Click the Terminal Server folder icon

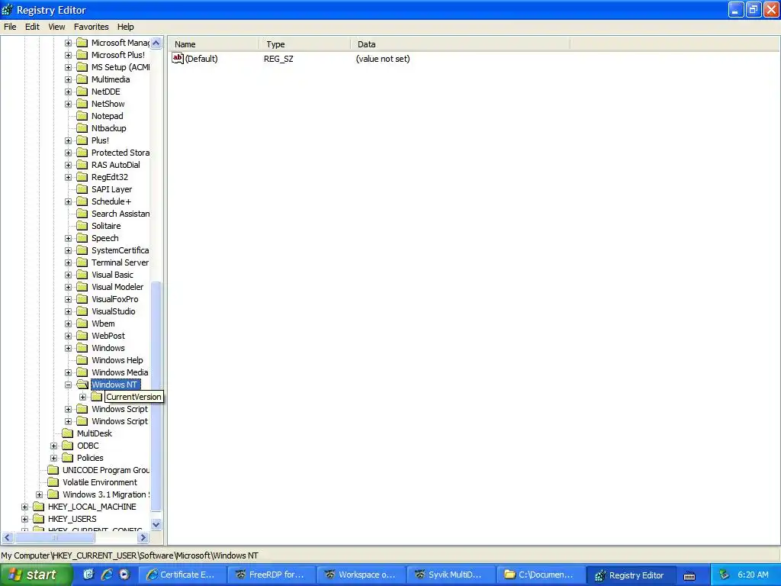(x=82, y=262)
